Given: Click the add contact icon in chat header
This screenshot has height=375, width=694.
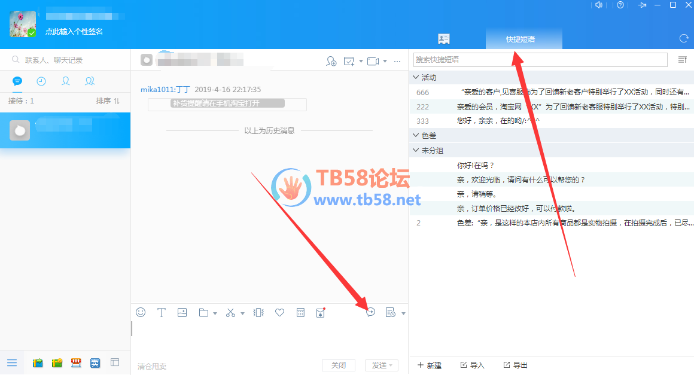Looking at the screenshot, I should 331,61.
